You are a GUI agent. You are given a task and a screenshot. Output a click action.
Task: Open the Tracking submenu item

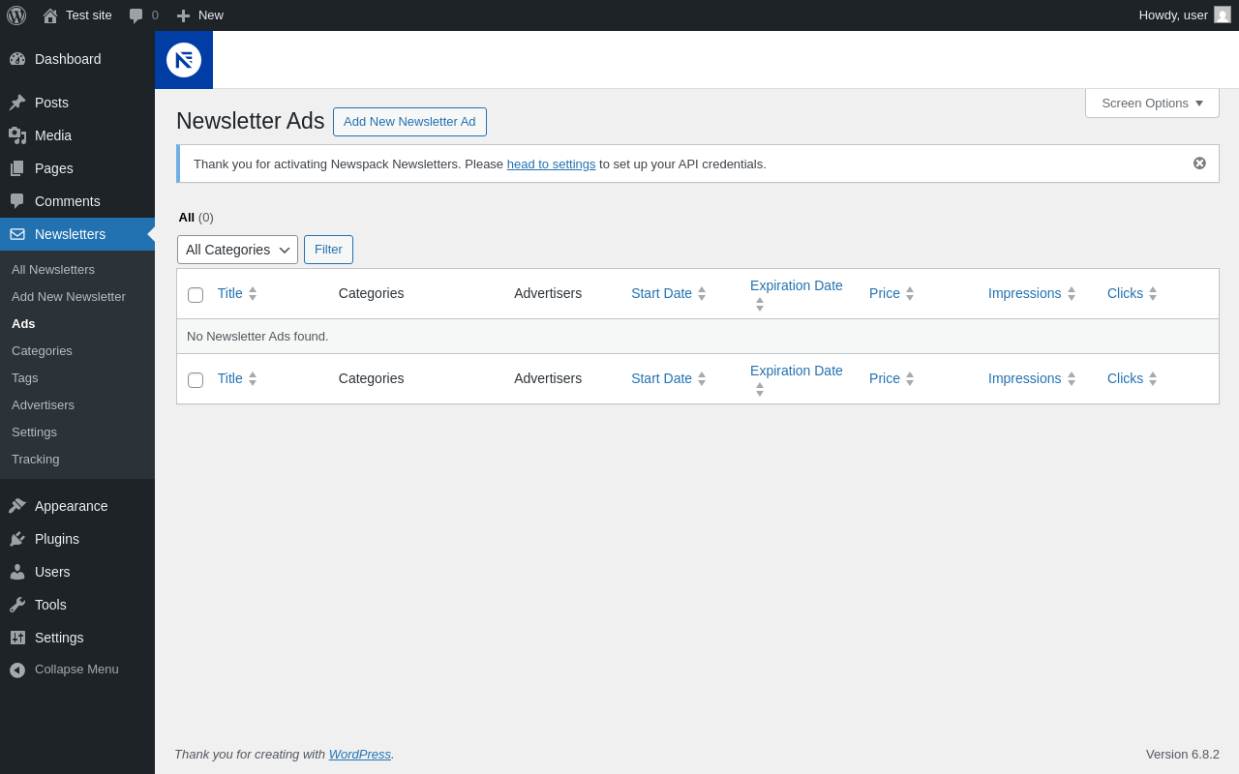[x=36, y=459]
